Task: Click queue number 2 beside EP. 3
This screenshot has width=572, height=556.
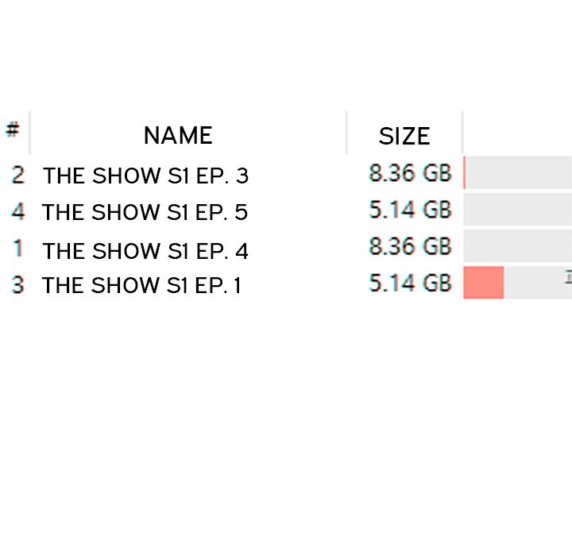Action: point(17,175)
